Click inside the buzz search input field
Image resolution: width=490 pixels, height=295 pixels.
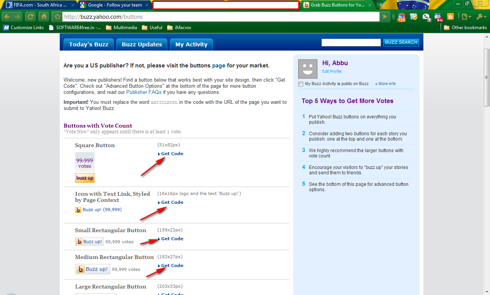click(x=351, y=42)
